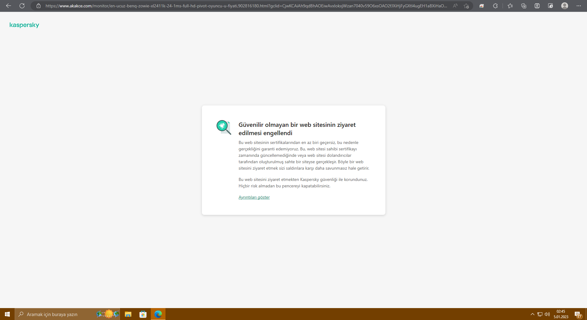The width and height of the screenshot is (587, 320).
Task: Open the Math Solver icon
Action: click(537, 6)
